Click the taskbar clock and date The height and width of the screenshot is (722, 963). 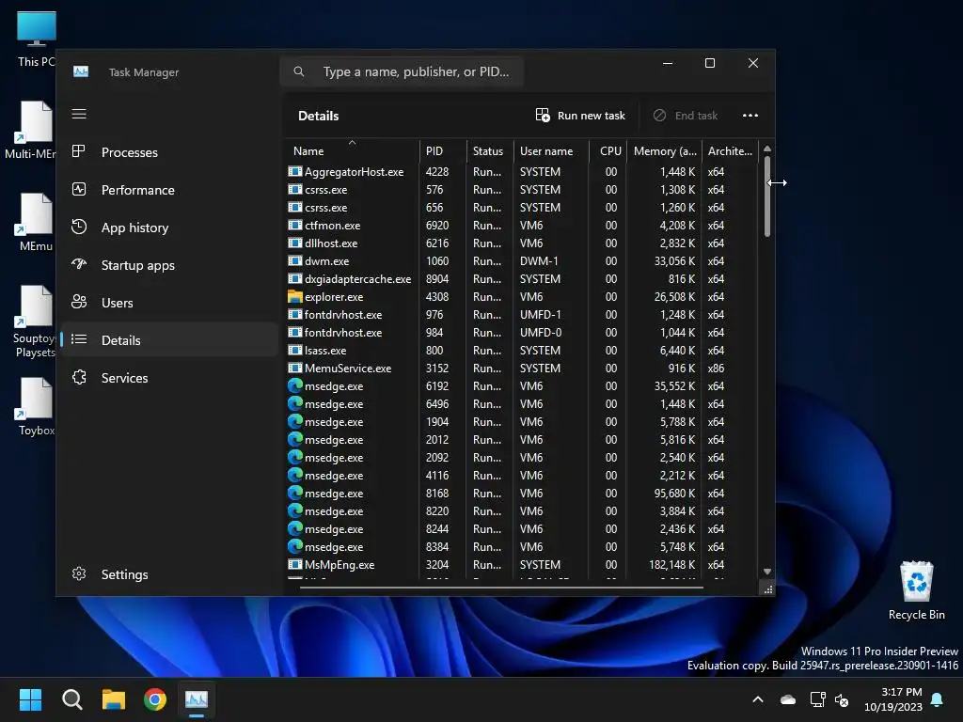point(893,699)
